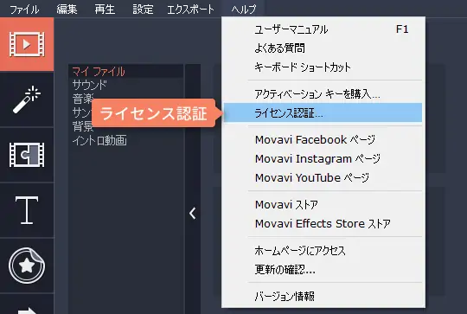Select Movavi Effects Store ストア

pos(323,223)
